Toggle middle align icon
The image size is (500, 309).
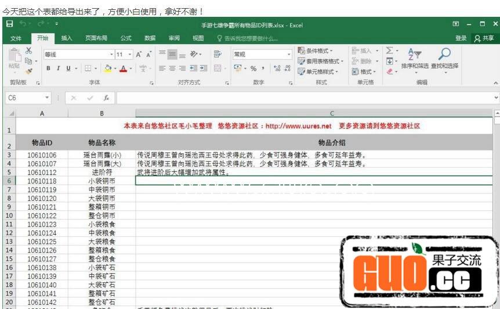coord(172,54)
